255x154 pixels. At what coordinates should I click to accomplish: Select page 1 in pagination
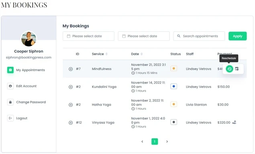[155, 142]
